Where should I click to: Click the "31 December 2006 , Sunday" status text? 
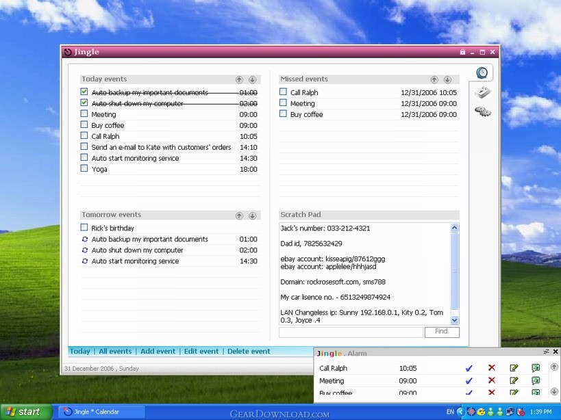(101, 369)
